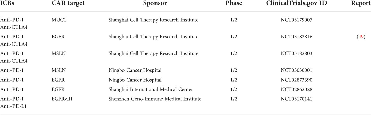Click the NCT03179007 trial ID

coord(296,20)
